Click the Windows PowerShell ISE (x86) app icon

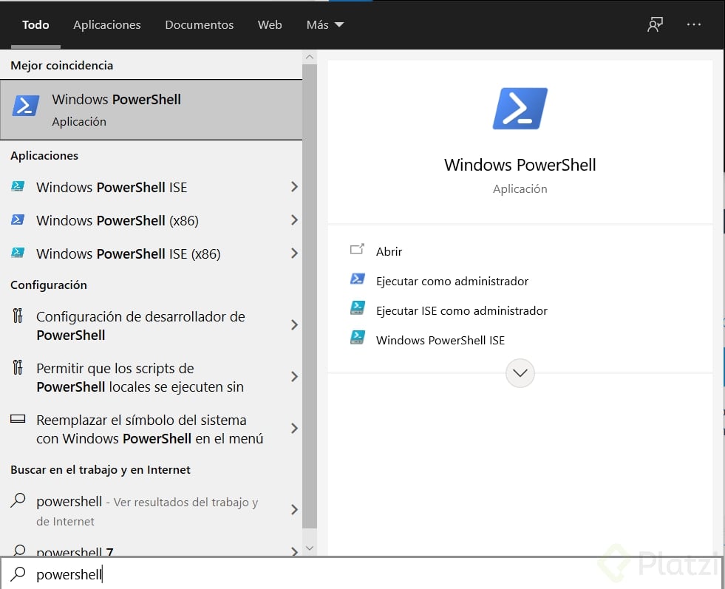18,253
